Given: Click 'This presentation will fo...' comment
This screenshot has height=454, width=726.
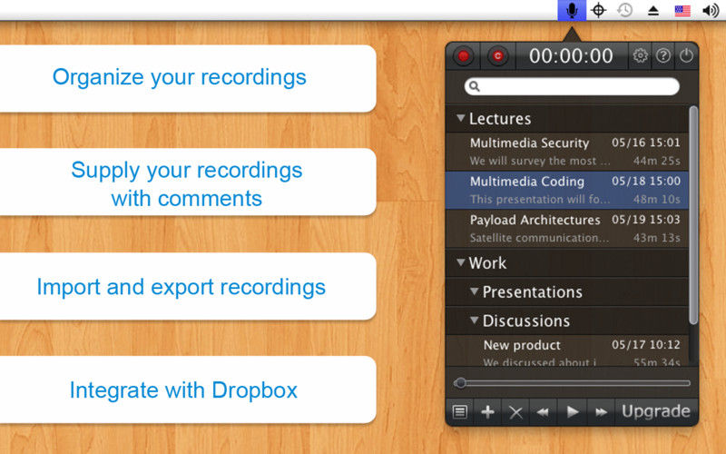Looking at the screenshot, I should [x=540, y=199].
